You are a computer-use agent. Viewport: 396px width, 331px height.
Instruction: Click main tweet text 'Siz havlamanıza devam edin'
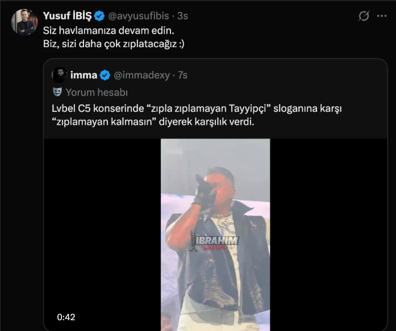click(x=106, y=31)
